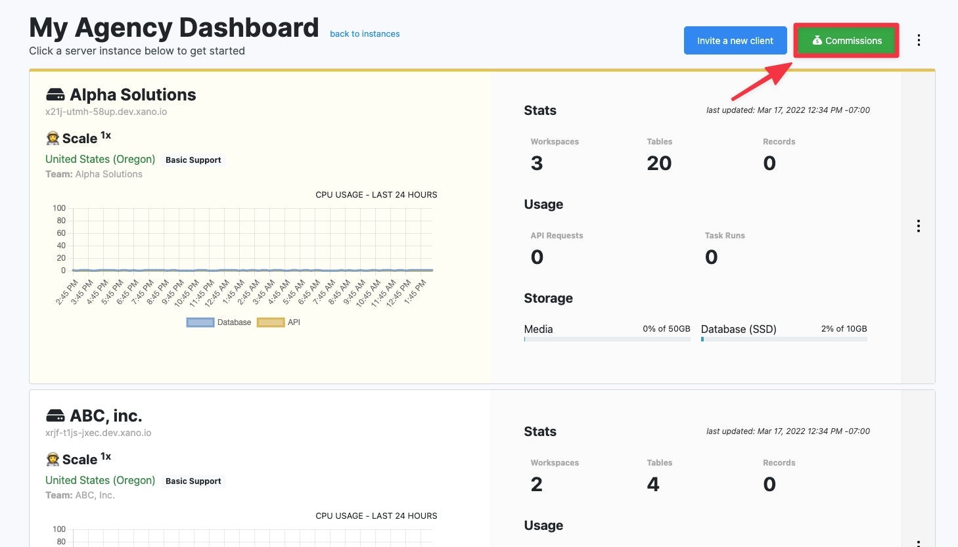This screenshot has height=547, width=958.
Task: Click the 0% of 50GB storage label
Action: 666,329
